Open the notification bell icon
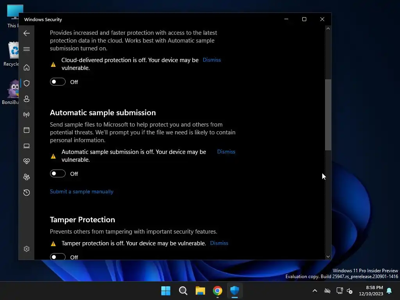 tap(389, 291)
